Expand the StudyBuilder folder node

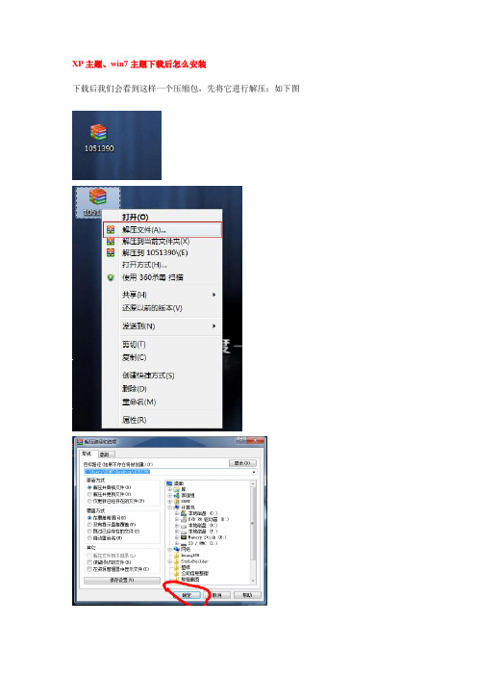pyautogui.click(x=169, y=561)
